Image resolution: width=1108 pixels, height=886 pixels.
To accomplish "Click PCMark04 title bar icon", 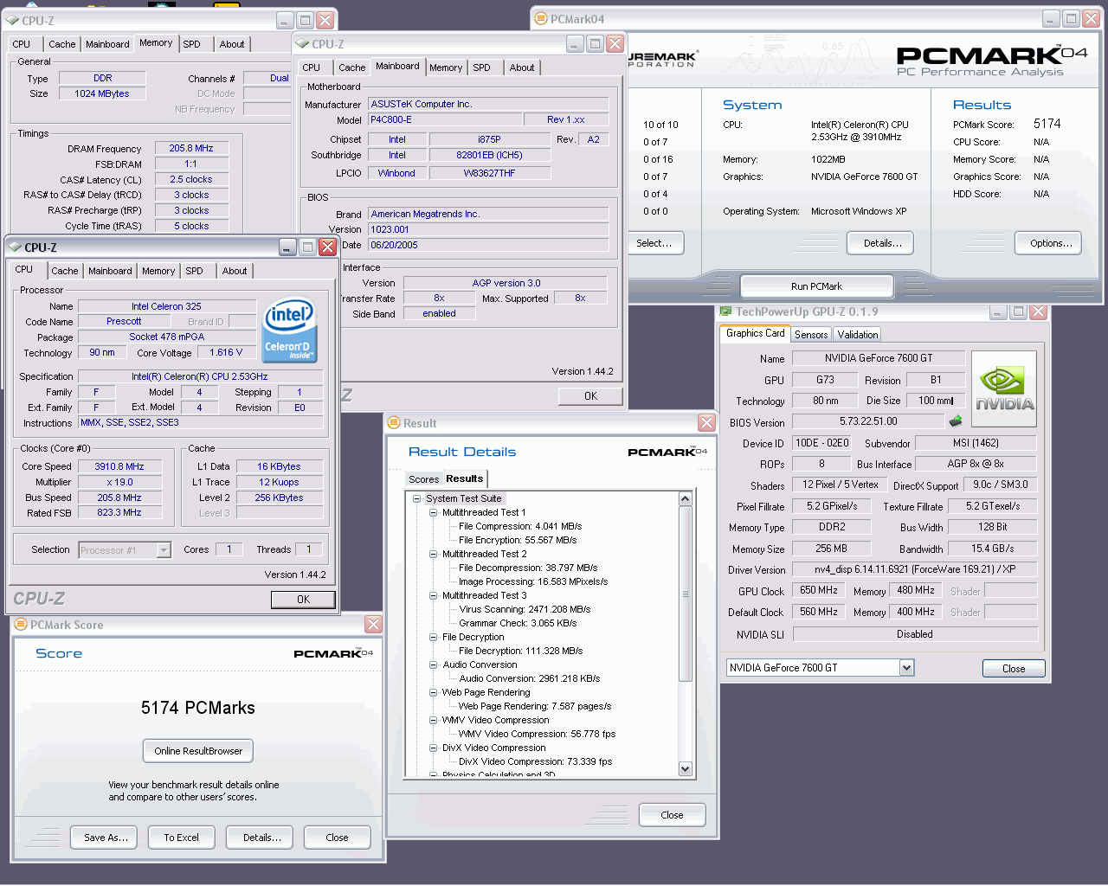I will coord(541,19).
